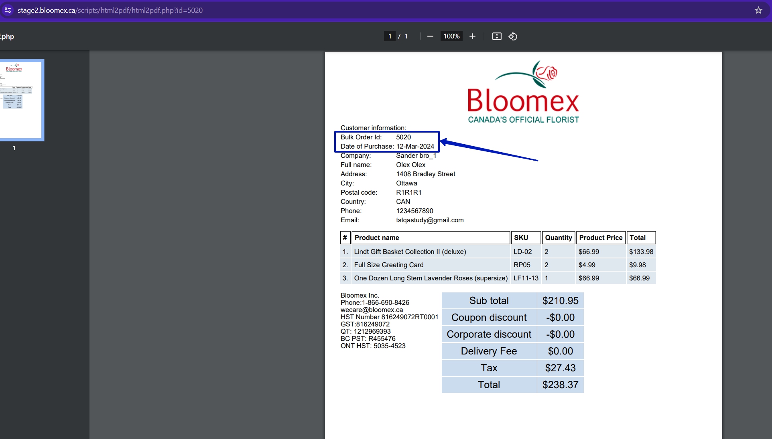
Task: Edit the current page number field
Action: pos(390,36)
